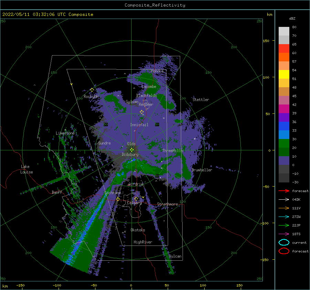310x290 pixels.
Task: Click the Composite_Reflectivity title text
Action: 155,5
